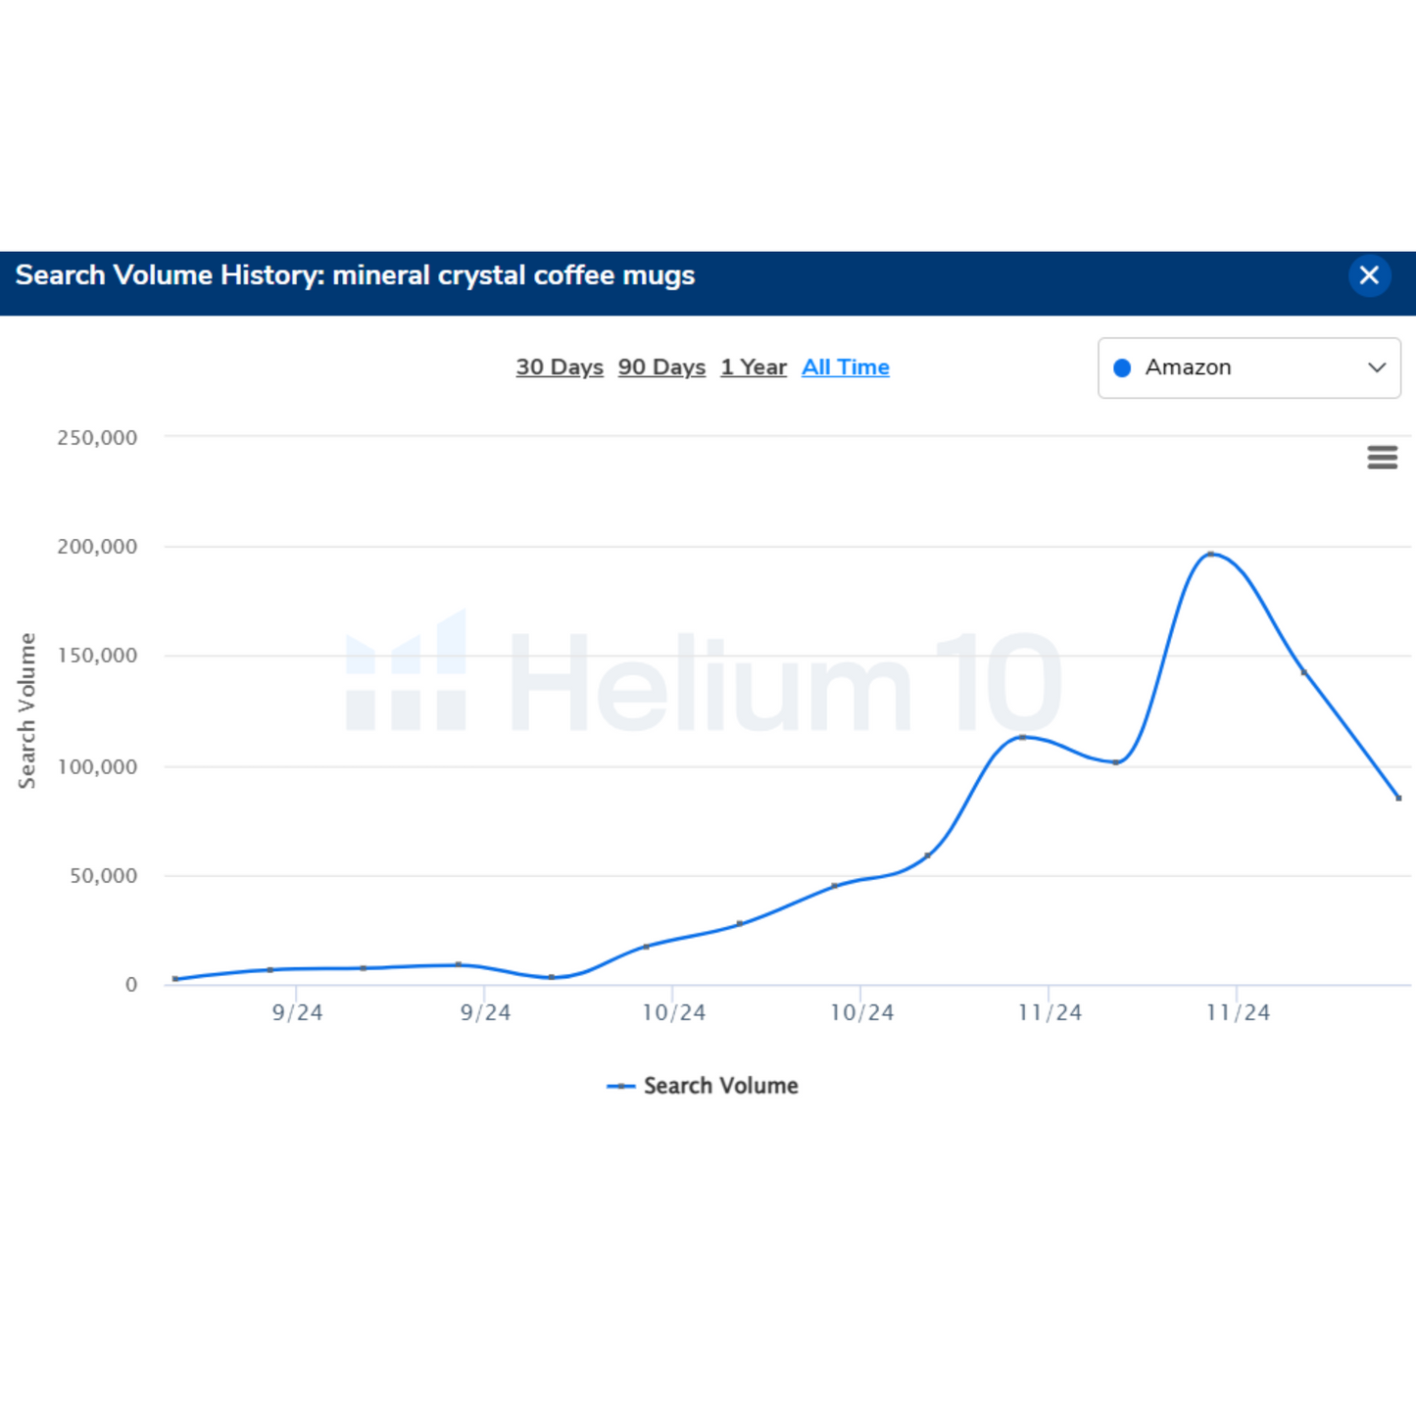Click the dialog title text
1416x1416 pixels.
pyautogui.click(x=355, y=275)
